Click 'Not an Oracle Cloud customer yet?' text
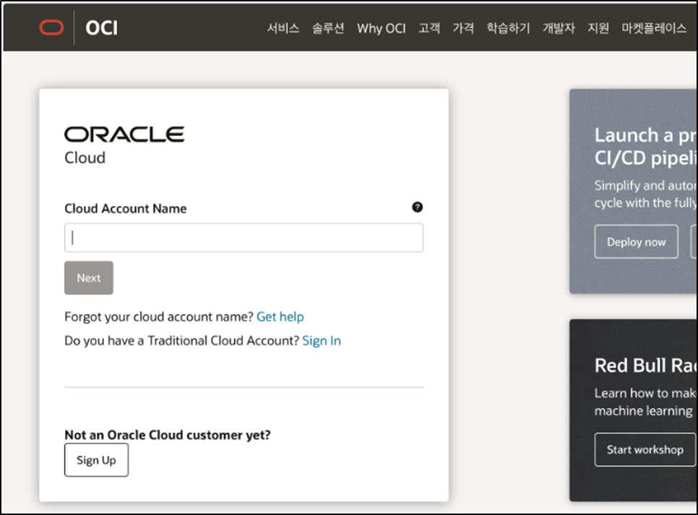The image size is (698, 515). pyautogui.click(x=168, y=435)
